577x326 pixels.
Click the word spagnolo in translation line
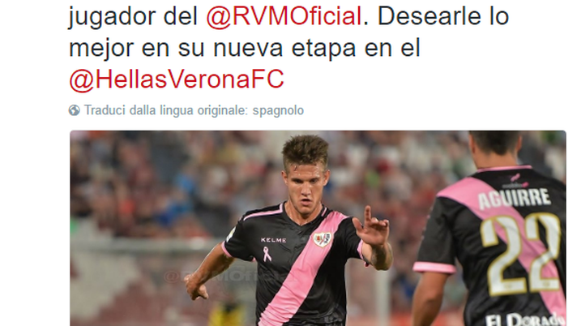(x=278, y=110)
